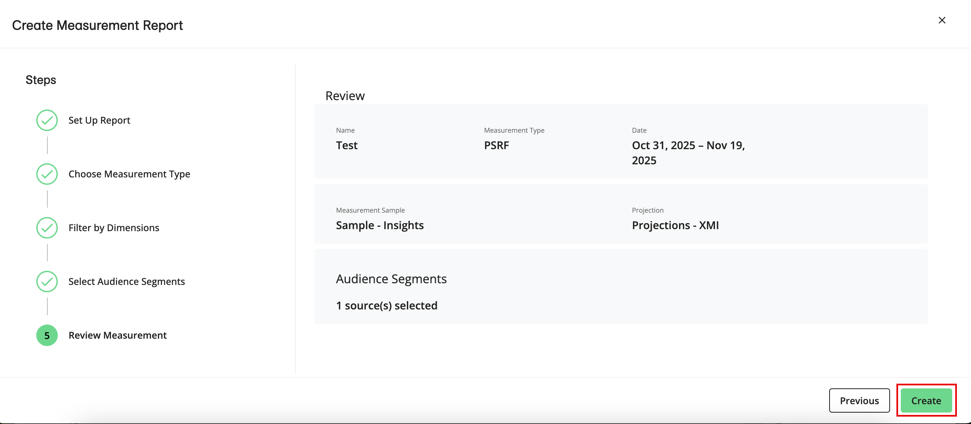Image resolution: width=971 pixels, height=424 pixels.
Task: Select the Choose Measurement Type checkmark icon
Action: (x=46, y=174)
